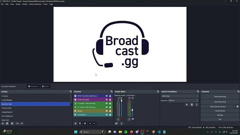Remove the scene transition with the trash icon
Viewport: 240px width, 135px height.
192,105
